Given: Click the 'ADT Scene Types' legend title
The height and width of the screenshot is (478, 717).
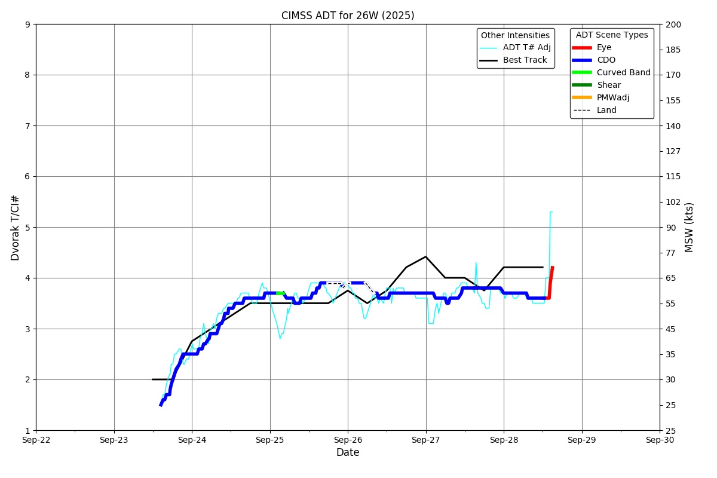Looking at the screenshot, I should tap(612, 35).
